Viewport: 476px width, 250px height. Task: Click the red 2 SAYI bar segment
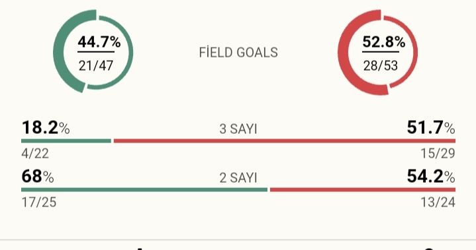point(363,190)
